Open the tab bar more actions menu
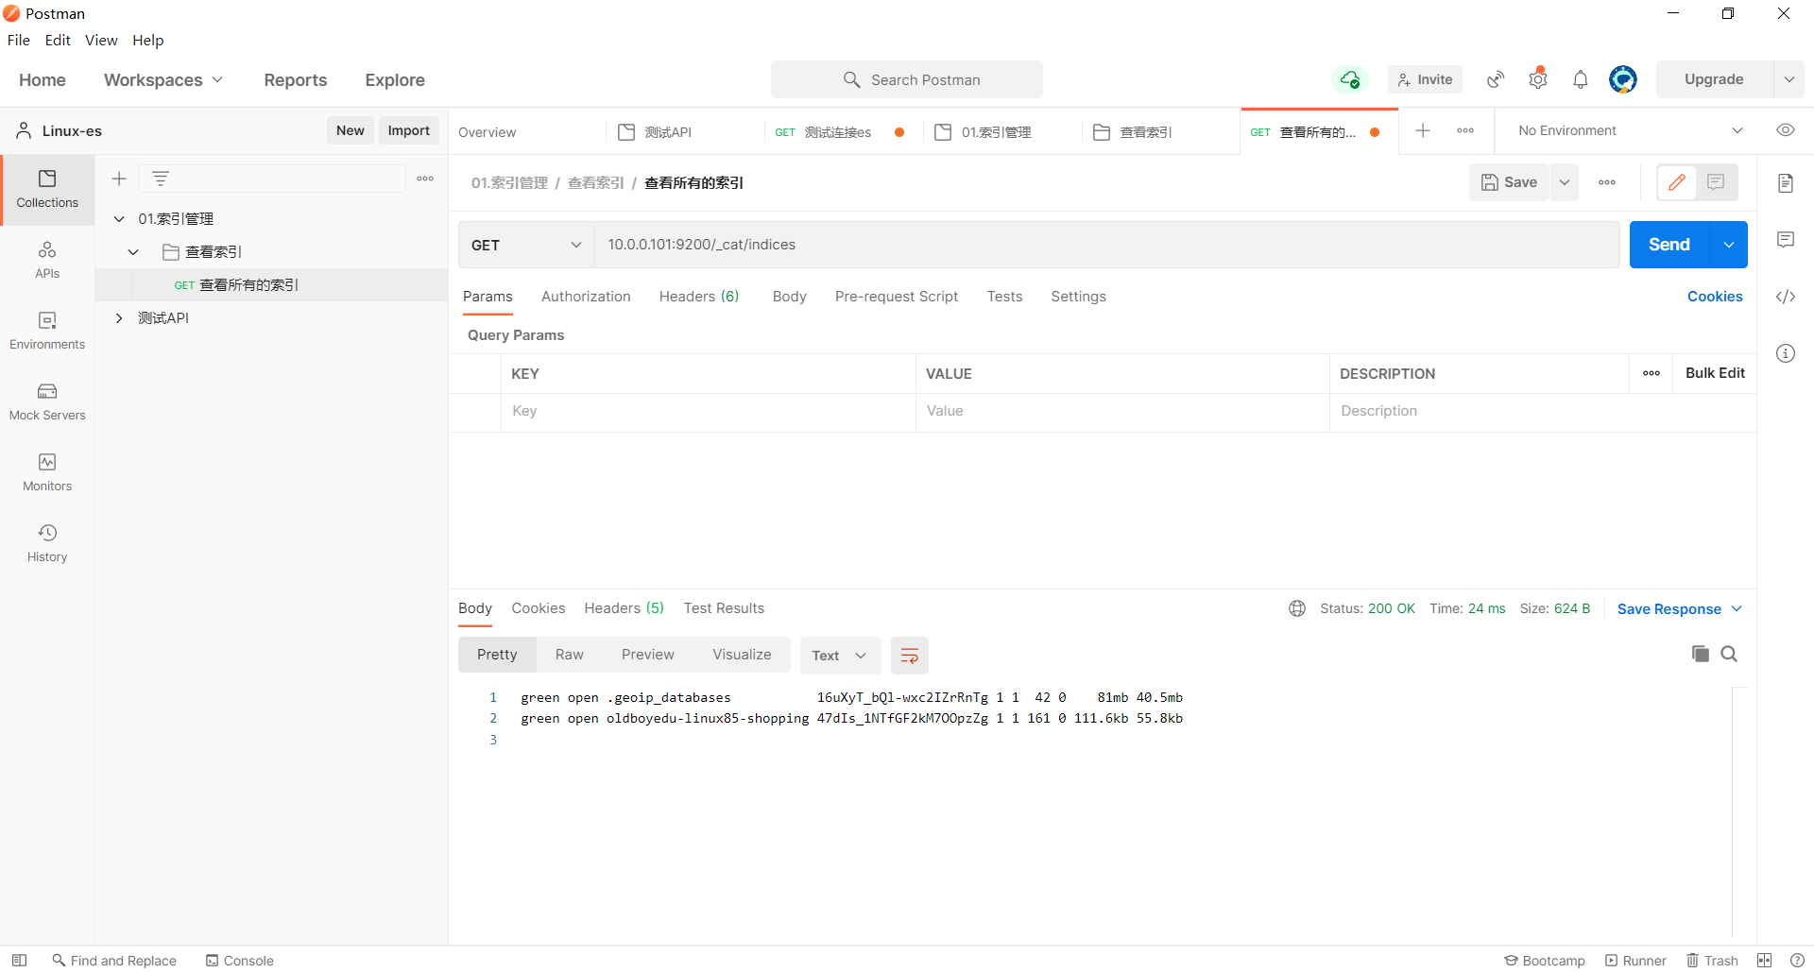 pyautogui.click(x=1465, y=130)
